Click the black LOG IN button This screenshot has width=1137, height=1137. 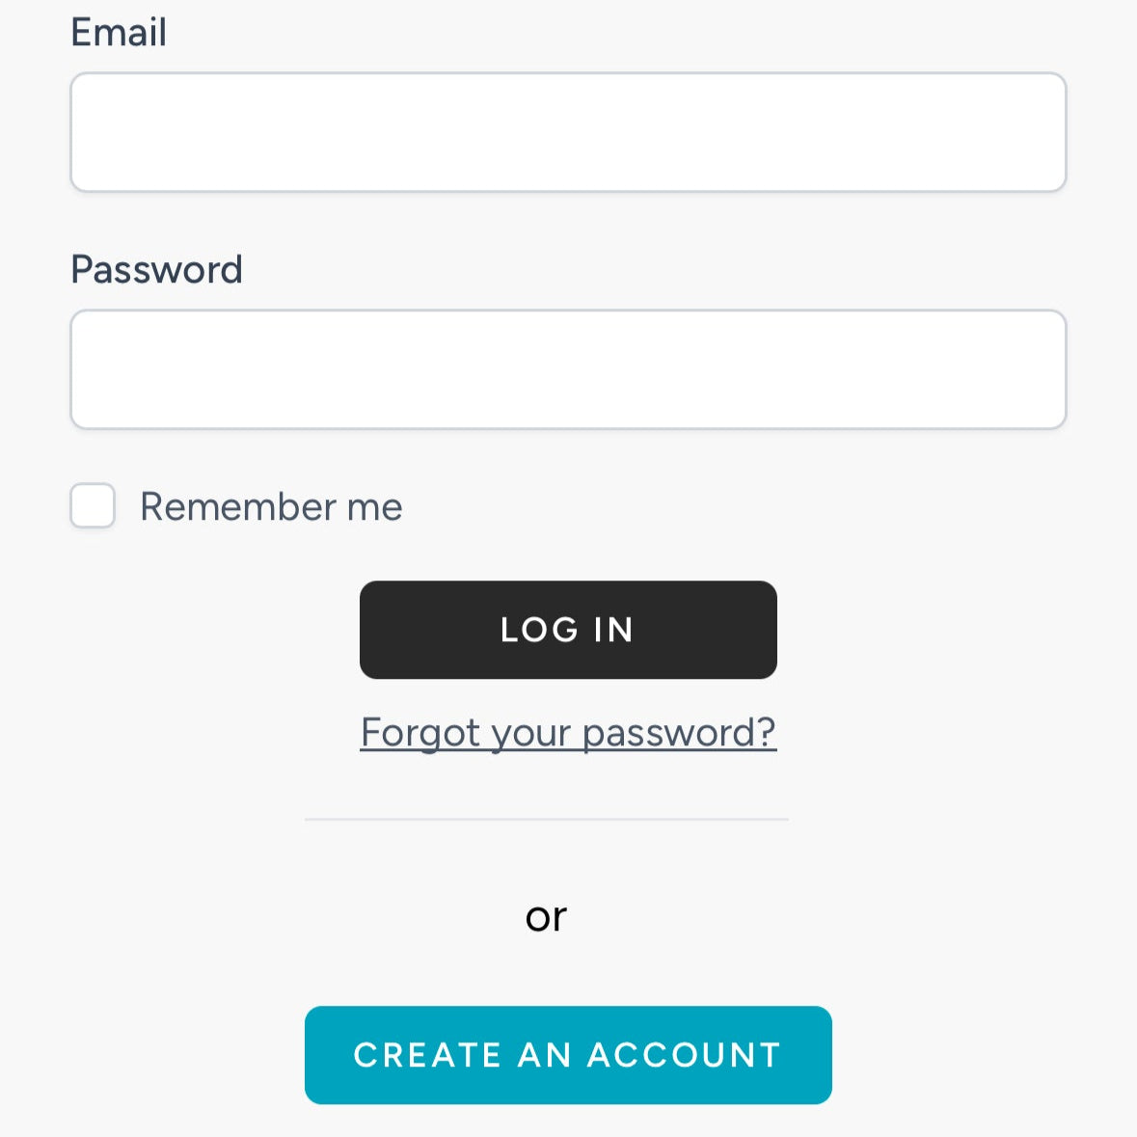pyautogui.click(x=568, y=630)
